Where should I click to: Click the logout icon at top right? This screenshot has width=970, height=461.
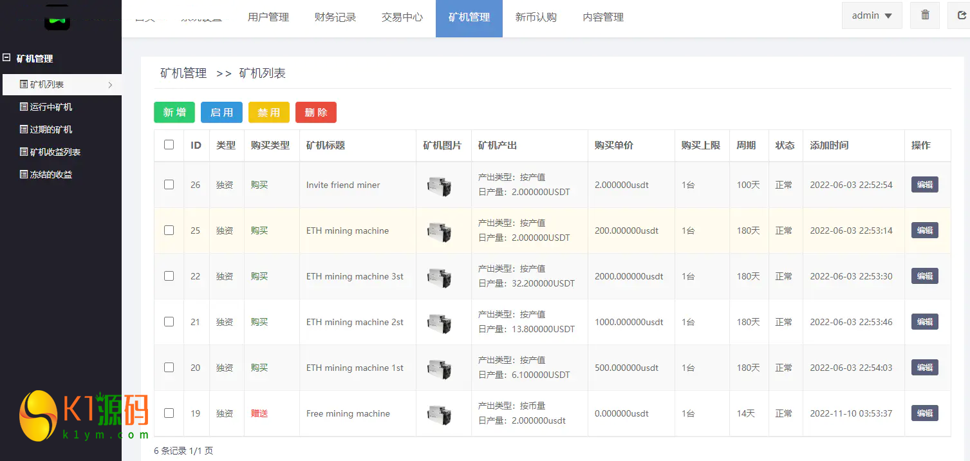pos(961,15)
